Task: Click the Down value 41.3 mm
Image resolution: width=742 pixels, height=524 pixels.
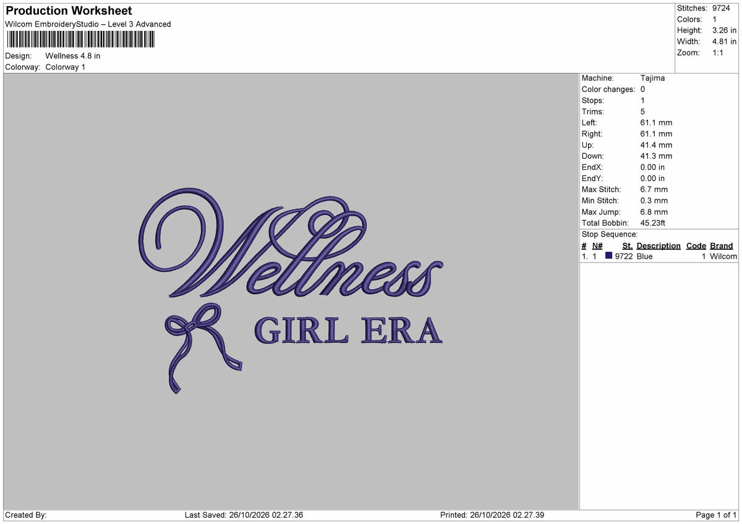Action: click(656, 156)
